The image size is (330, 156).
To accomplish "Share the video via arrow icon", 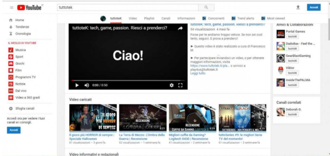I will point(180,28).
